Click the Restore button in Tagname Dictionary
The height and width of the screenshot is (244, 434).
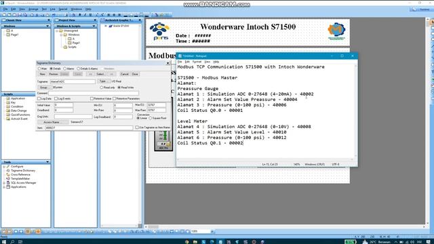[x=54, y=74]
